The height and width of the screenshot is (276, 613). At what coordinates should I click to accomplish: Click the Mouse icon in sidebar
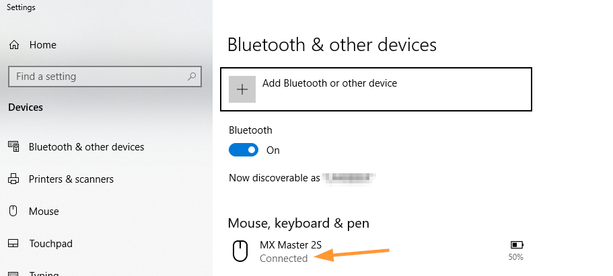(13, 212)
